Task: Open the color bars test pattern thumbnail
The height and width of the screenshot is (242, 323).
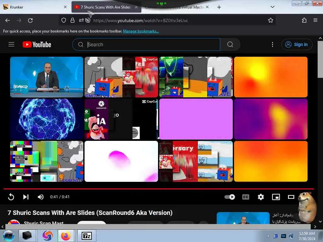Action: point(47,161)
